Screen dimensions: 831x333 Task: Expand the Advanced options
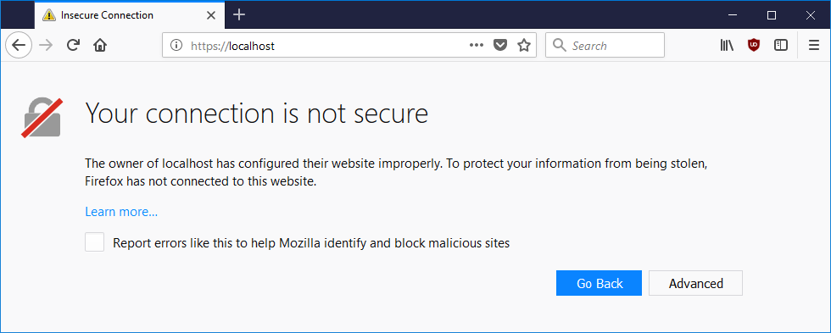pyautogui.click(x=696, y=283)
